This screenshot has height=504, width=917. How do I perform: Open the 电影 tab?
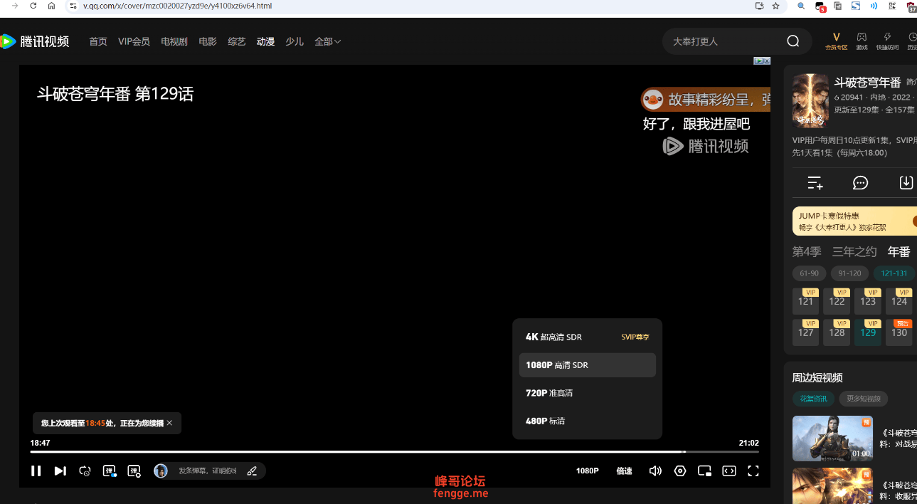[x=208, y=41]
